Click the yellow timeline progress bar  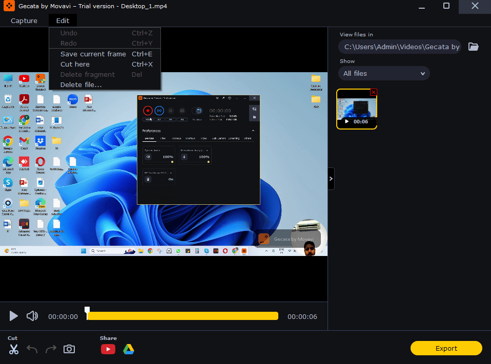pyautogui.click(x=182, y=316)
